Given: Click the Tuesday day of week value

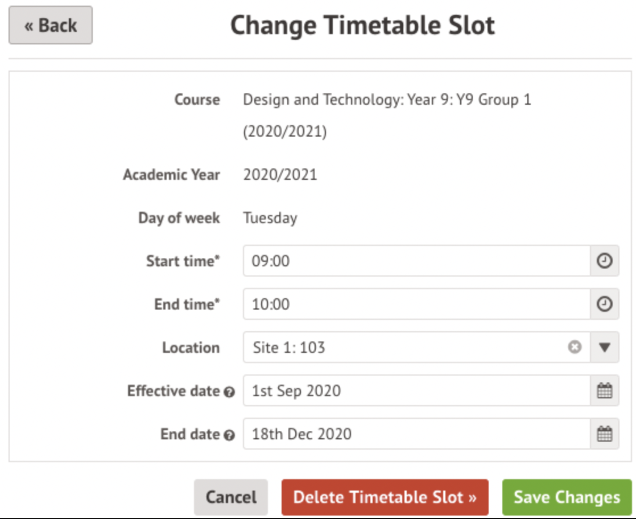Looking at the screenshot, I should [270, 218].
